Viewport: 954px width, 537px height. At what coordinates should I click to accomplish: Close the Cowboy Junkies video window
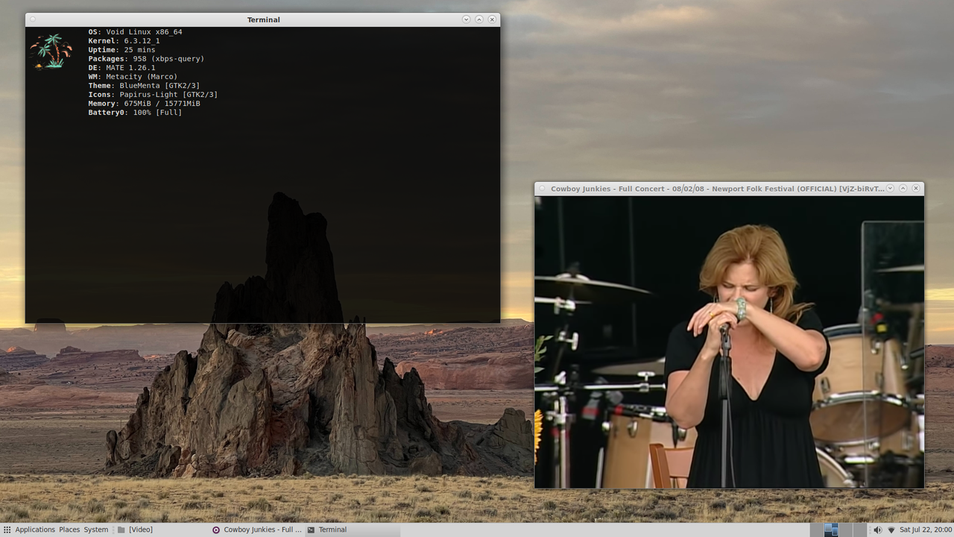click(916, 189)
